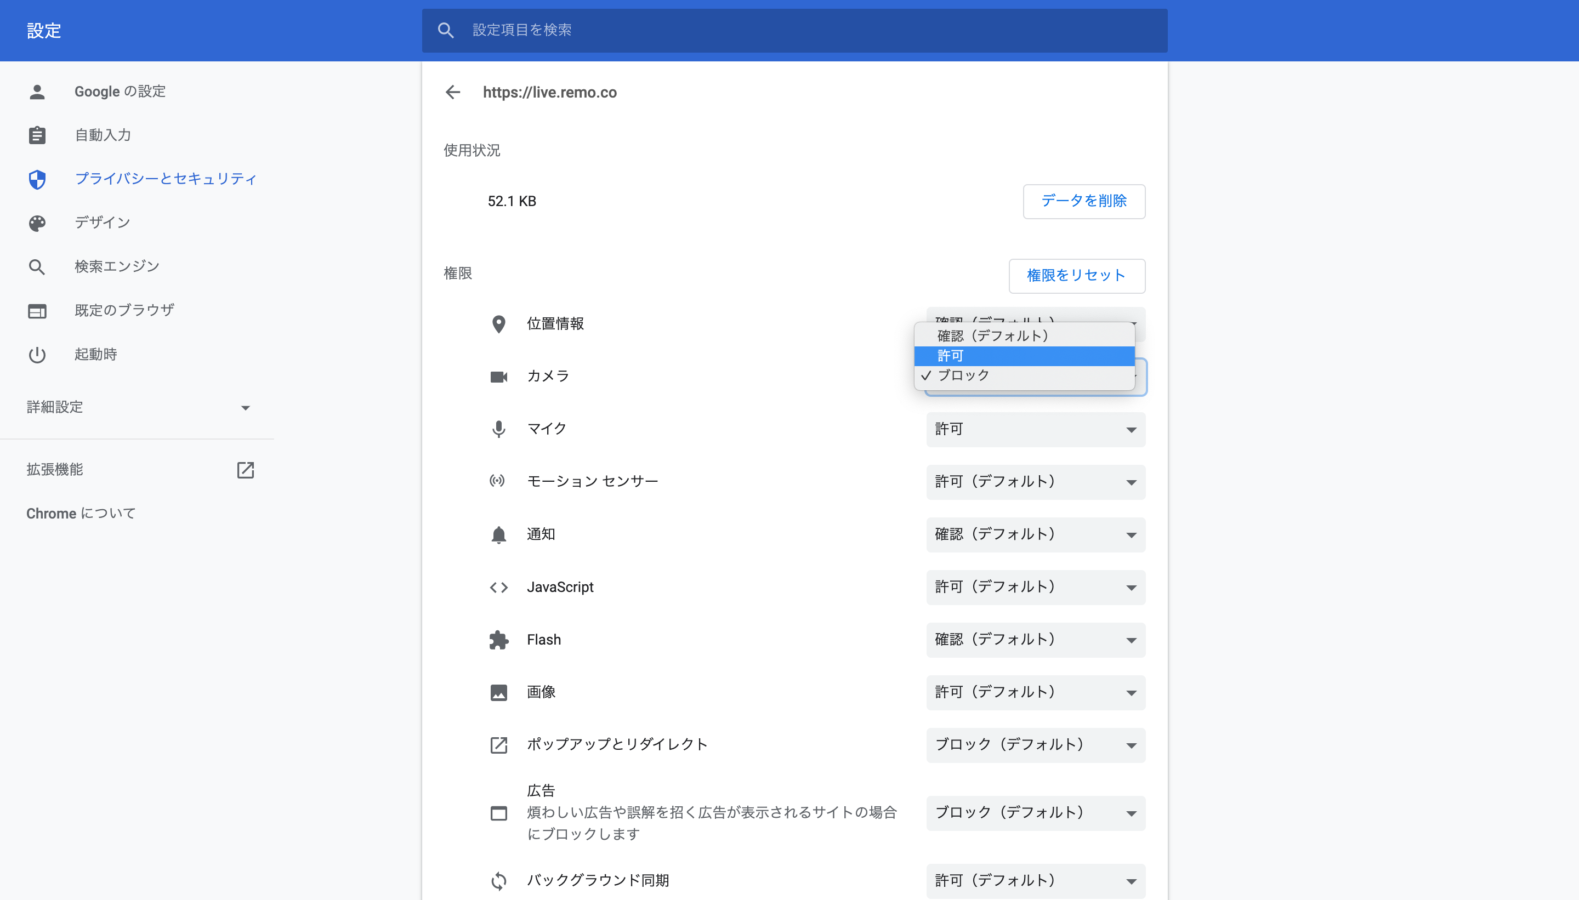Viewport: 1579px width, 900px height.
Task: Click the Google settings person icon
Action: pyautogui.click(x=37, y=92)
